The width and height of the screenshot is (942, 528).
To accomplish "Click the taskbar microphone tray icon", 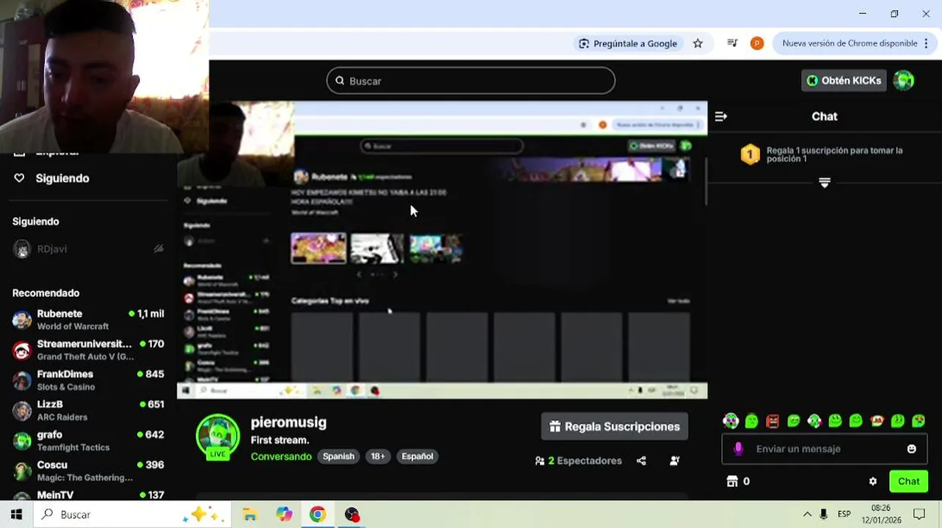I will pos(824,515).
